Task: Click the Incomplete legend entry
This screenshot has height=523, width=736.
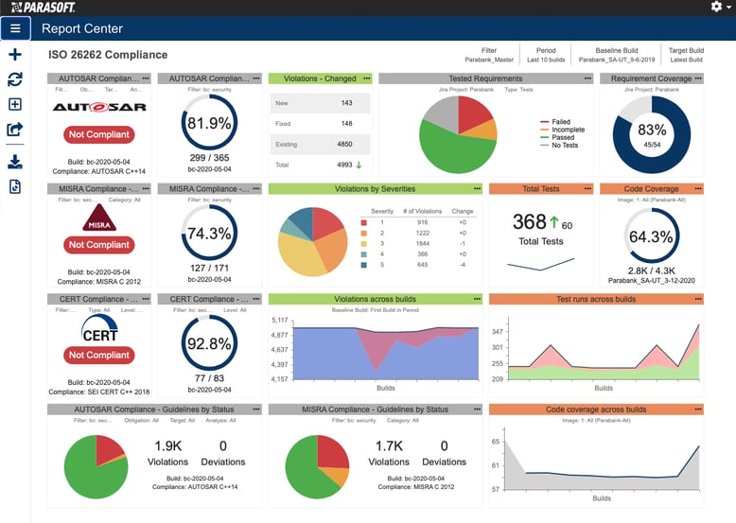Action: [x=562, y=130]
